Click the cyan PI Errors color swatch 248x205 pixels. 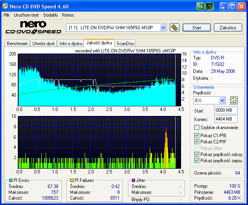point(11,180)
